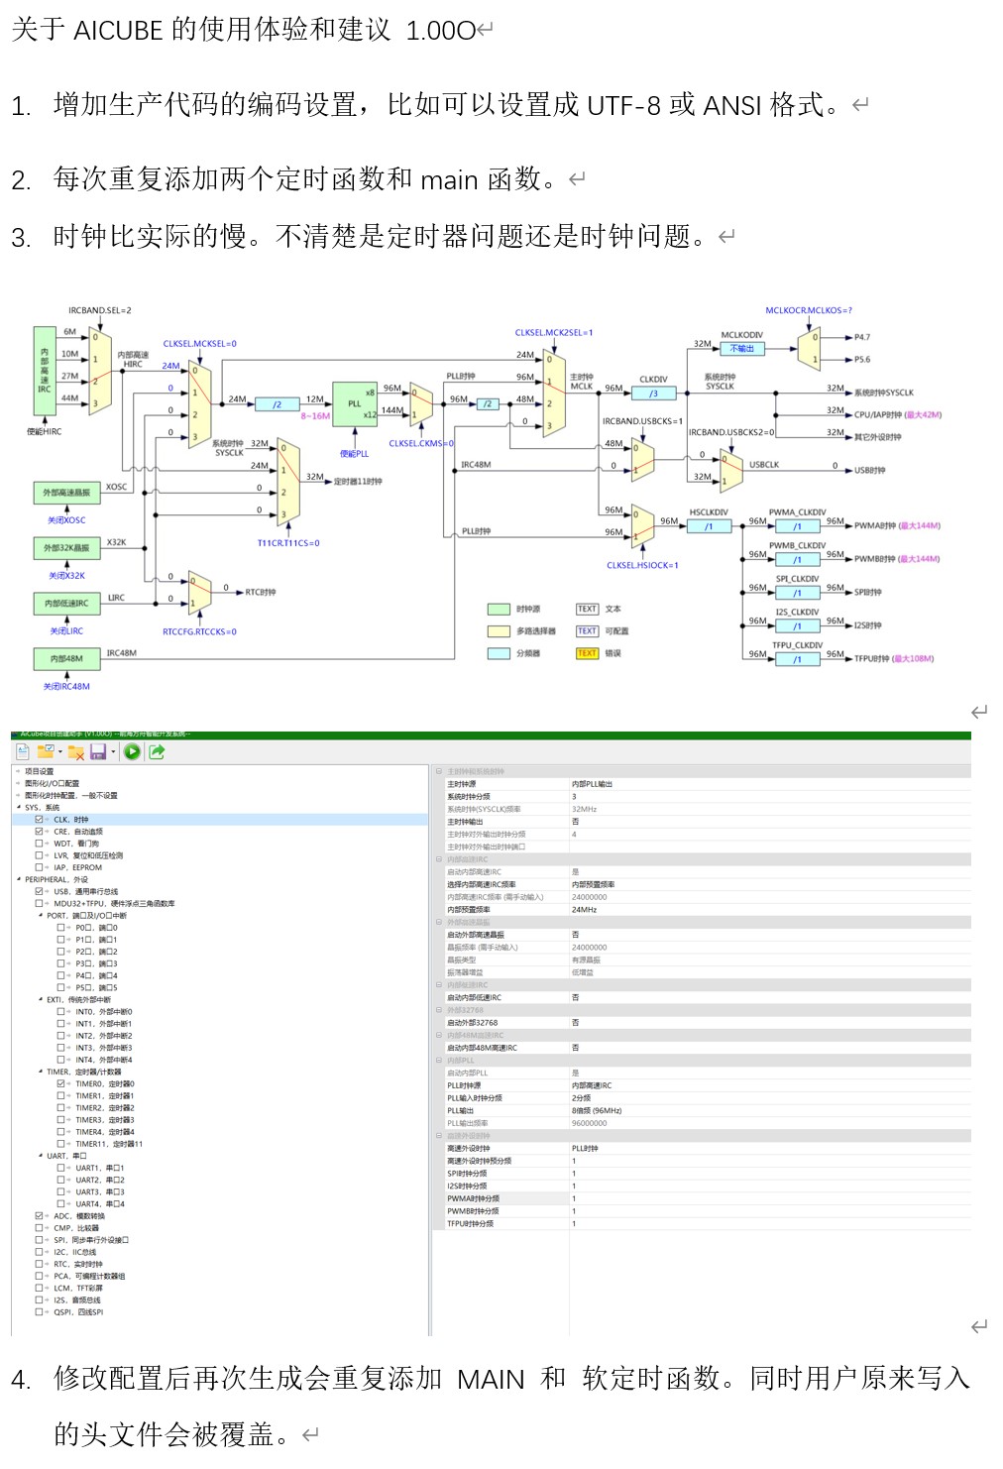Collapse the UART 串口 tree node
Screen dimensions: 1003x1469
coord(40,1156)
